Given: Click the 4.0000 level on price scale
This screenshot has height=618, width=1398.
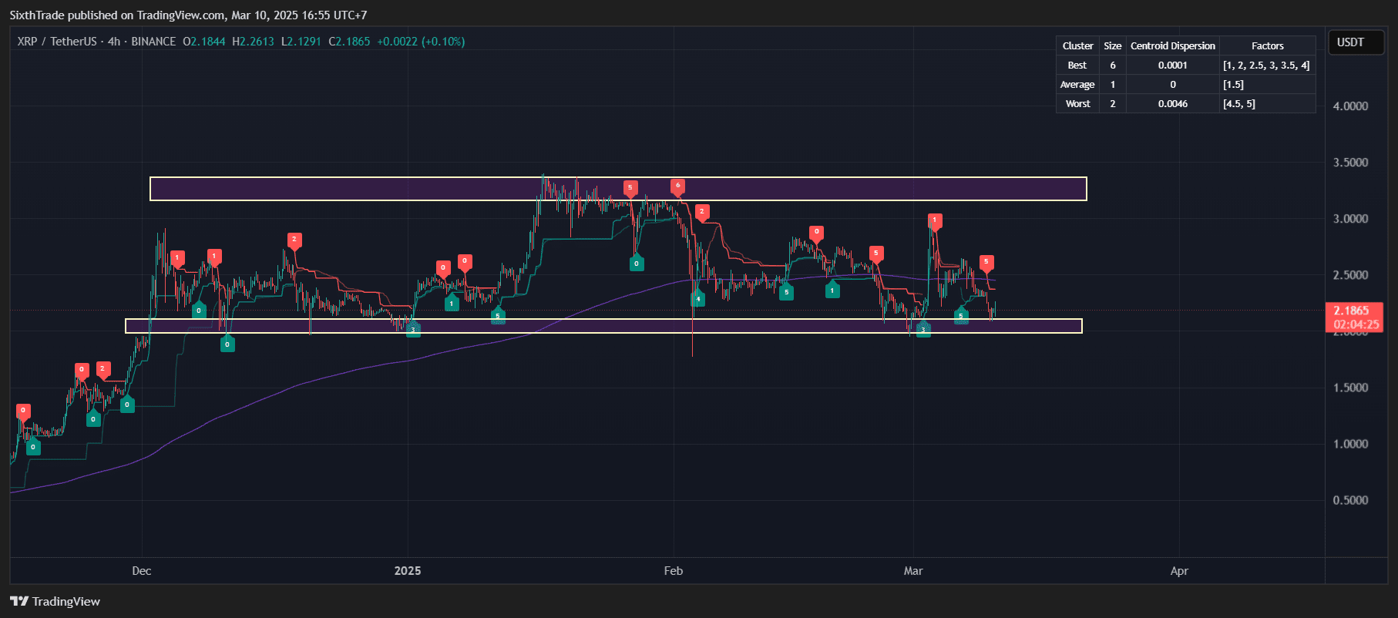Looking at the screenshot, I should [1350, 106].
